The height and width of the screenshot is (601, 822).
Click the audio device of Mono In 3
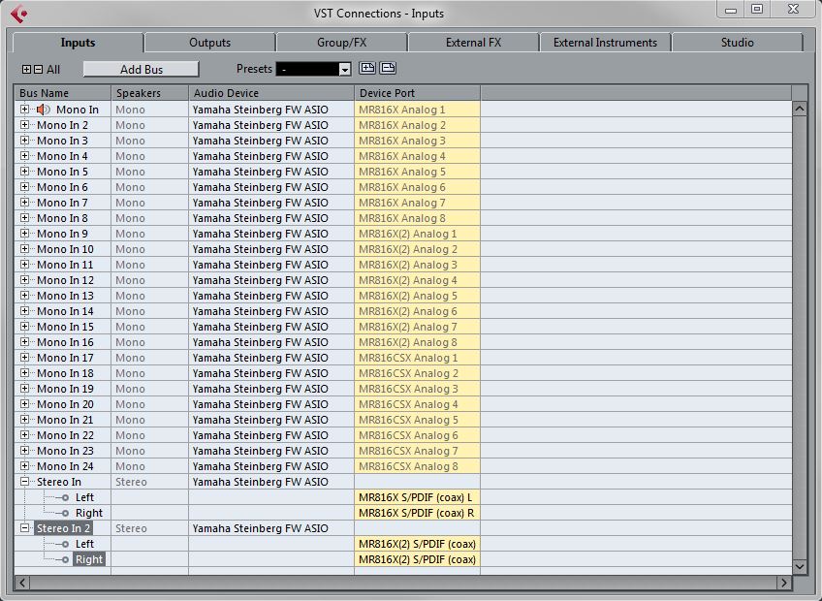point(271,141)
